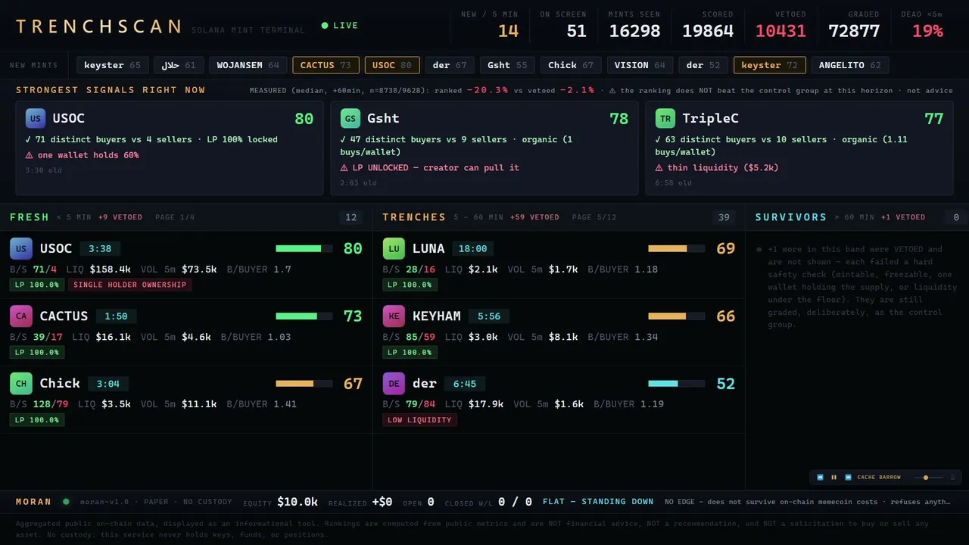Click the KEYHAM token name
The image size is (969, 545).
click(x=437, y=316)
